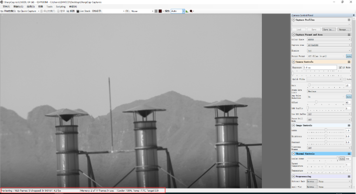Viewport: 356px width, 194px height.
Task: Open the Camera Controls section menu icon
Action: pos(349,62)
